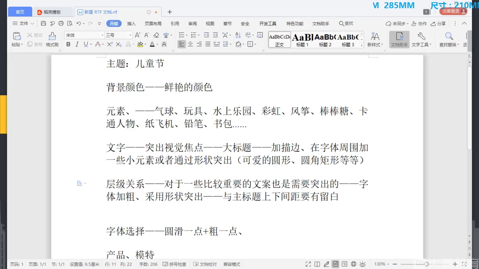
Task: Open the Text Tools (文字工具) button
Action: (x=421, y=39)
